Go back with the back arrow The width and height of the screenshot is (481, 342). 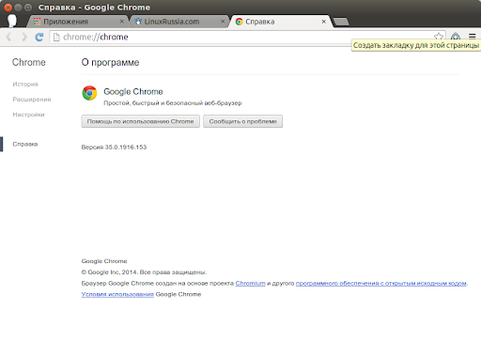pos(8,37)
